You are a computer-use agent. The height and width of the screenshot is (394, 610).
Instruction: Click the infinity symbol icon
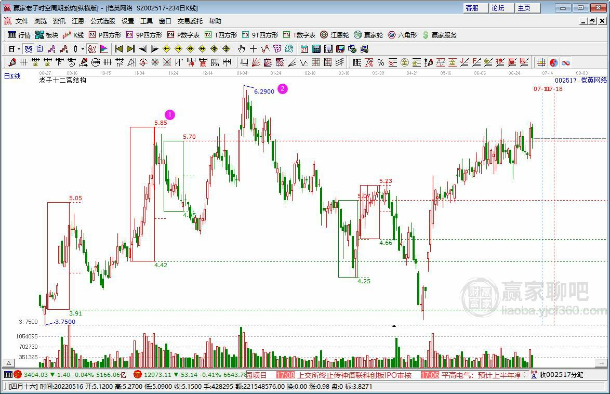pyautogui.click(x=566, y=62)
